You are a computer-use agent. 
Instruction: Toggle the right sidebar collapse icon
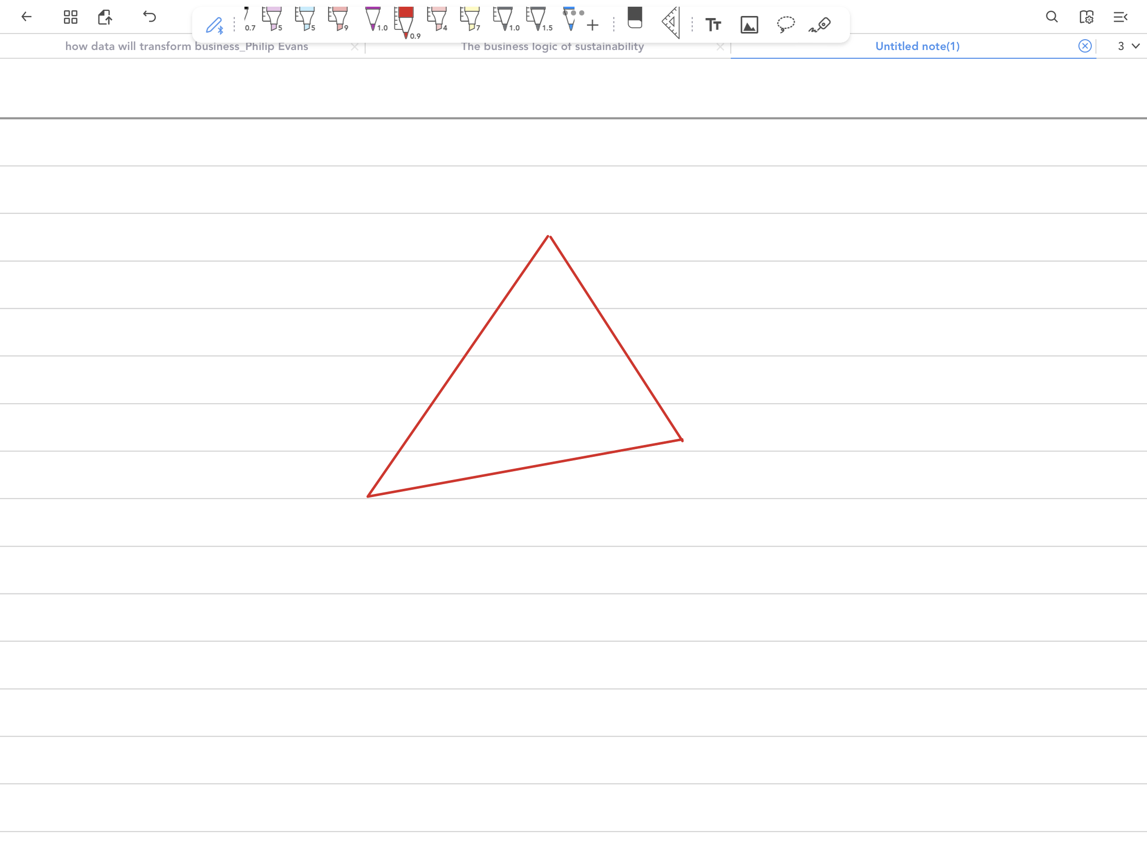click(x=1120, y=17)
